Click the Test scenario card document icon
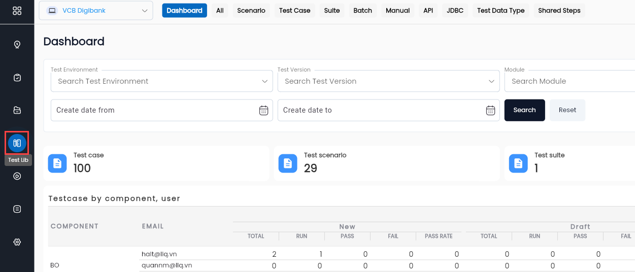The width and height of the screenshot is (635, 272). [288, 163]
